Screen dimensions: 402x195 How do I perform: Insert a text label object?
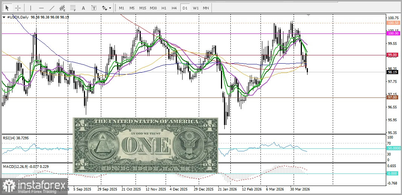(x=94, y=8)
